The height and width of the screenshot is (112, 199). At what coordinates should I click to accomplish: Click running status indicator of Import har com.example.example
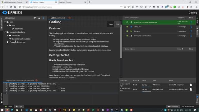click(127, 22)
